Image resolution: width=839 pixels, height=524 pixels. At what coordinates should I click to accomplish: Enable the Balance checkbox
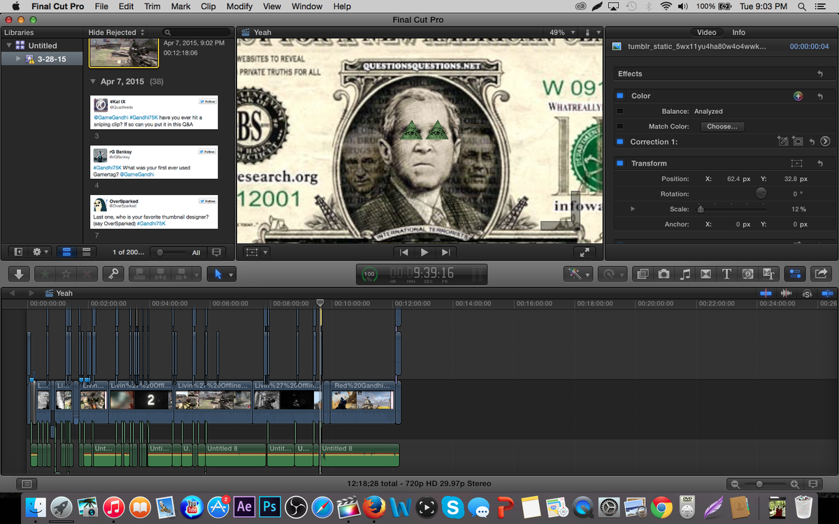[x=619, y=111]
